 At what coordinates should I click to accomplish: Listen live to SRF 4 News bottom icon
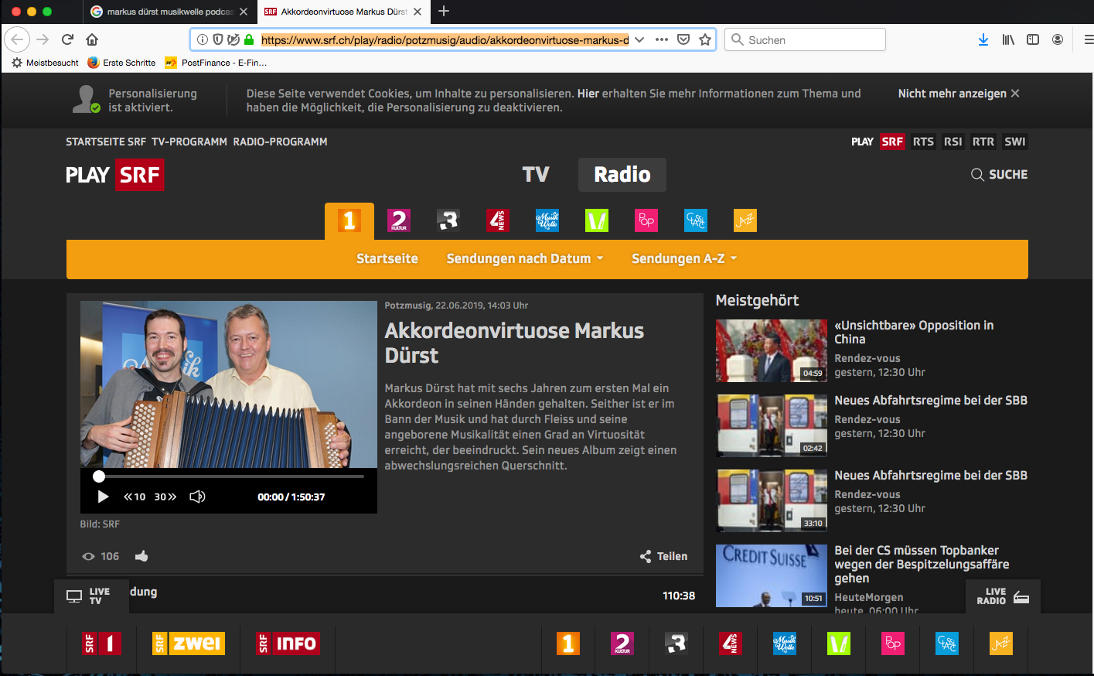[731, 644]
